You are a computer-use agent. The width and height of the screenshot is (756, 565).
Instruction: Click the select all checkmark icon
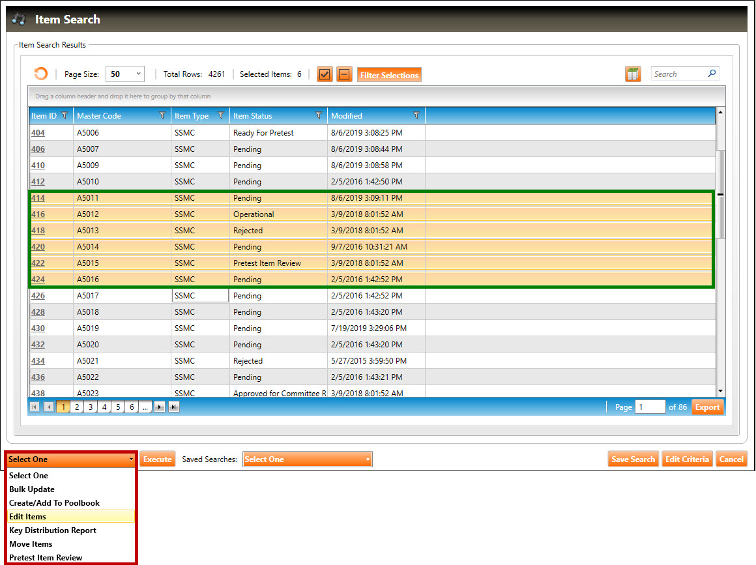[325, 74]
